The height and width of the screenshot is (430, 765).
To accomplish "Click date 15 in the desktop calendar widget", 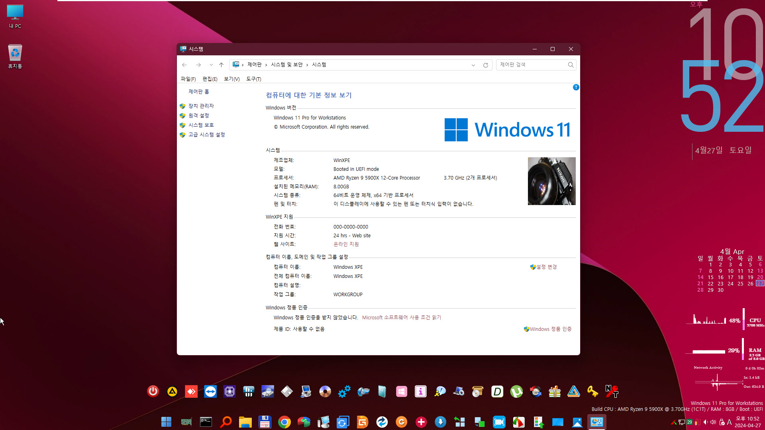I will click(x=710, y=277).
